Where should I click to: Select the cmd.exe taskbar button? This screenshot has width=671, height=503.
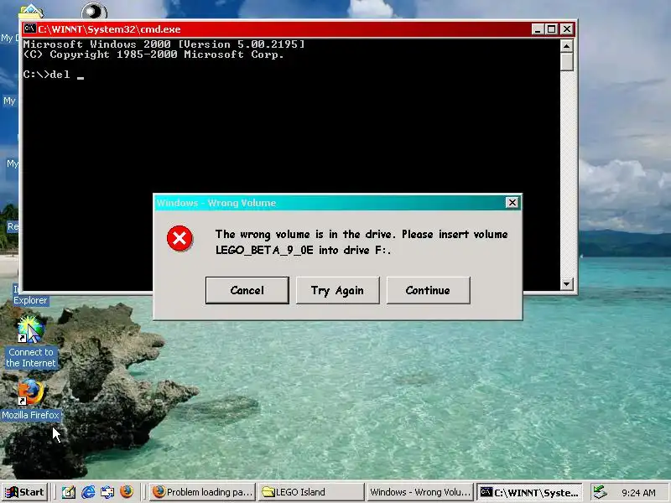[x=529, y=492]
